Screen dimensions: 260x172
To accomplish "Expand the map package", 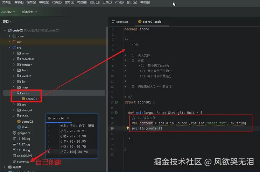I will coord(14,87).
